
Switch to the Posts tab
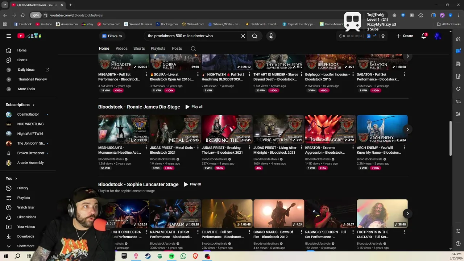coord(177,48)
